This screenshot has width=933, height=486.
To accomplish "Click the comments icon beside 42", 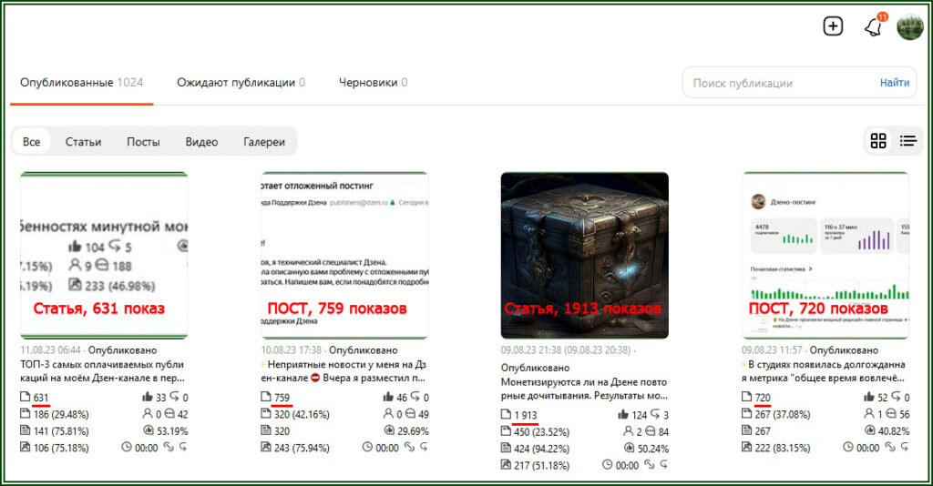I will coord(169,413).
